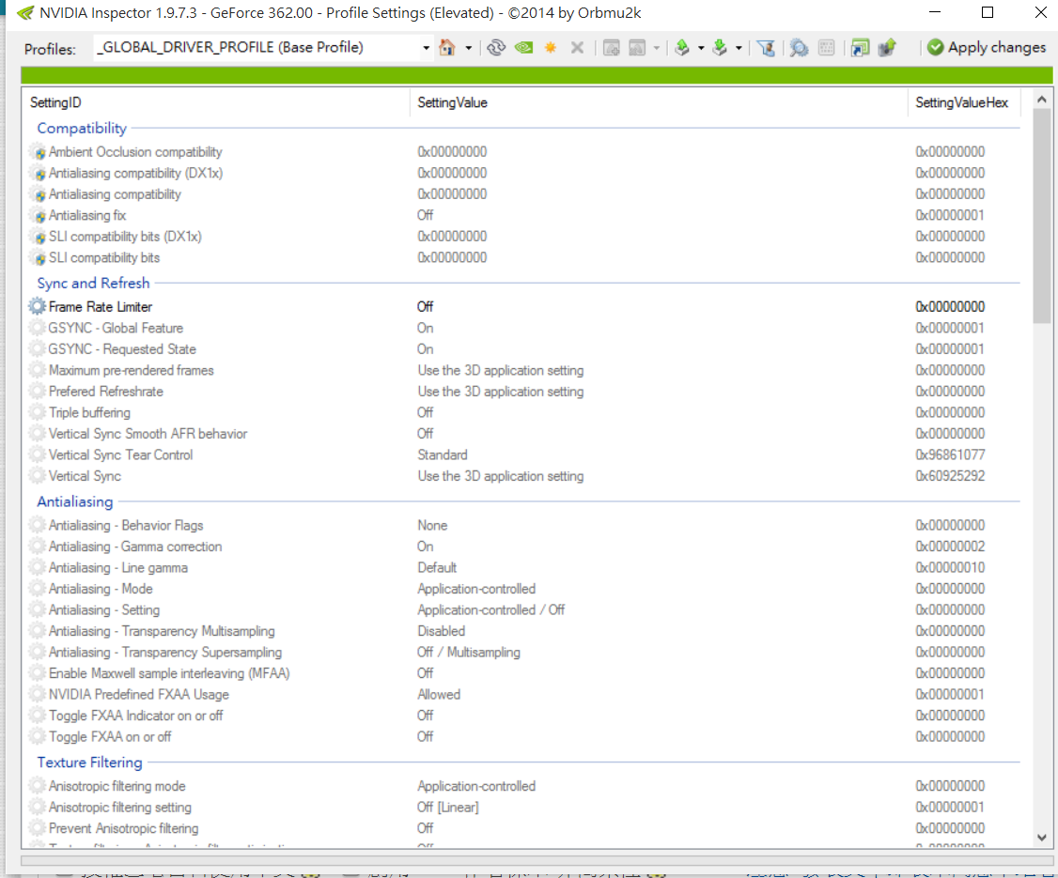Collapse the Sync and Refresh group header
This screenshot has width=1058, height=878.
(x=93, y=284)
